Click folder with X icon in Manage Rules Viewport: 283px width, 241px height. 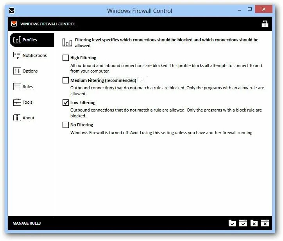coord(254,223)
